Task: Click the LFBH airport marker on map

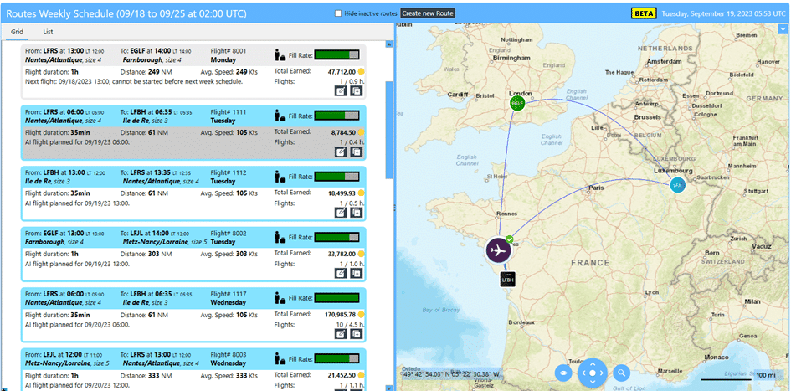Action: coord(507,280)
